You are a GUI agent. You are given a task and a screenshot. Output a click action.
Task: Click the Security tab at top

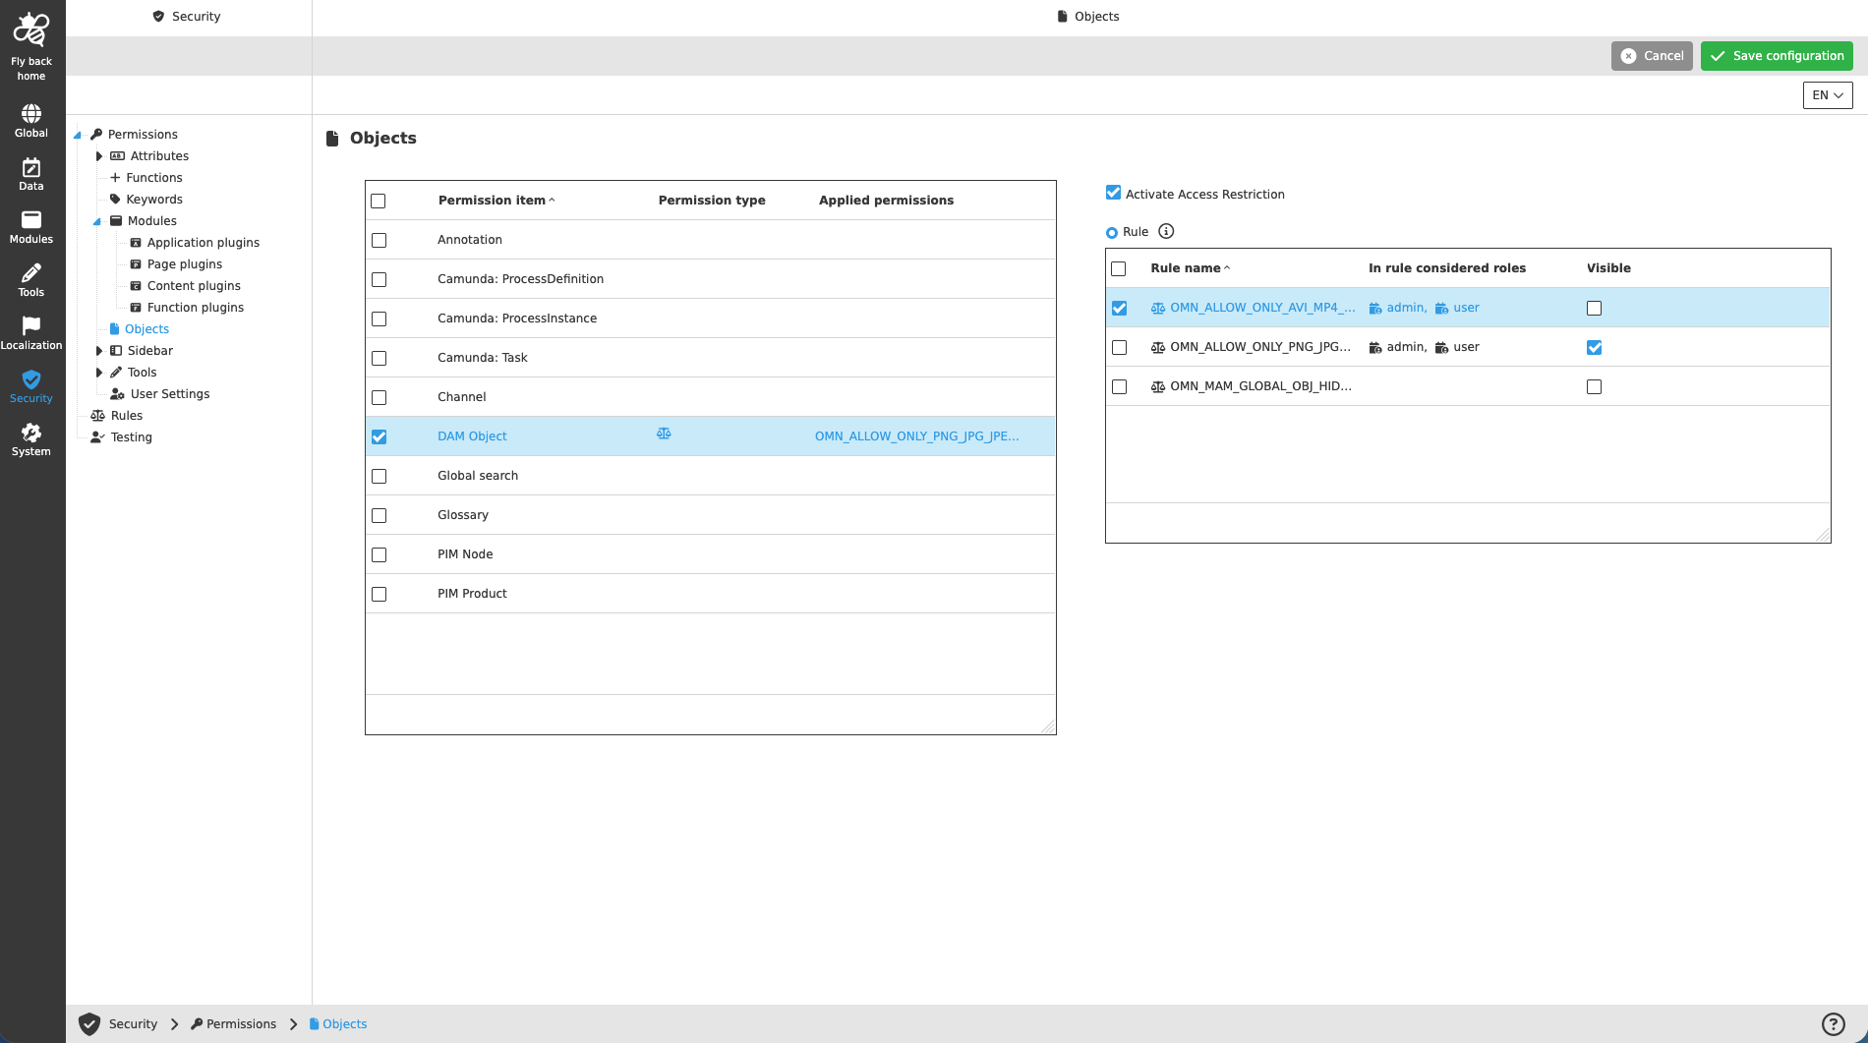187,16
